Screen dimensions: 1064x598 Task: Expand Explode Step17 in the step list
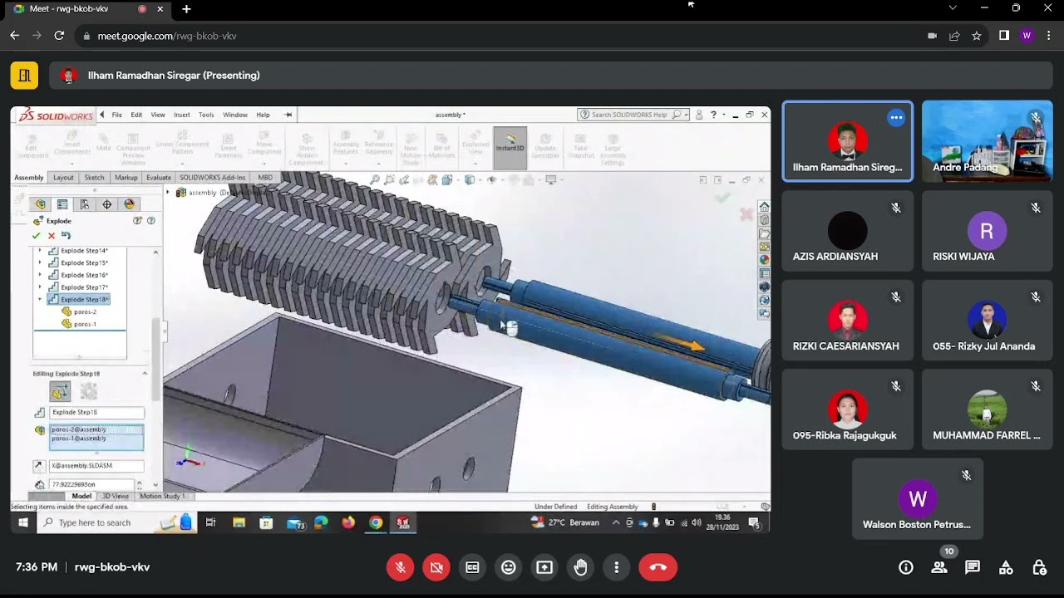(x=39, y=287)
